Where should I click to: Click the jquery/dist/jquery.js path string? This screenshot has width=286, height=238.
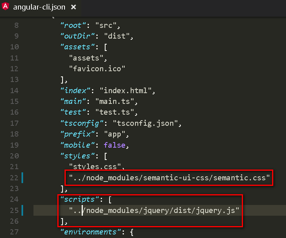click(x=154, y=211)
